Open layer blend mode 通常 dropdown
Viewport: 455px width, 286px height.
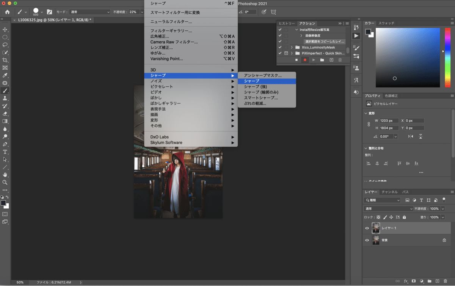tap(389, 209)
